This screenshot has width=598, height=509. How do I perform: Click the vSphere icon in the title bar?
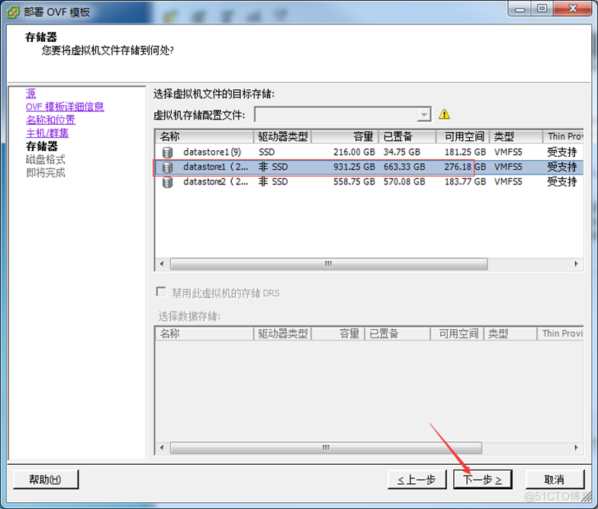click(x=13, y=12)
